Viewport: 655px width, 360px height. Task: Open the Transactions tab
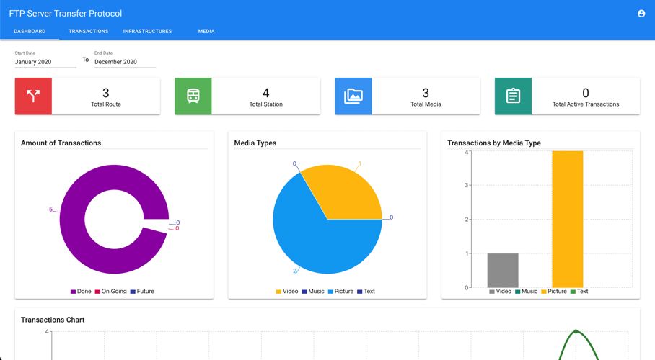click(x=89, y=32)
